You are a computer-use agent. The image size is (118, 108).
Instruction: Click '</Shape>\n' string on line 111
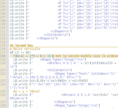[60, 31]
